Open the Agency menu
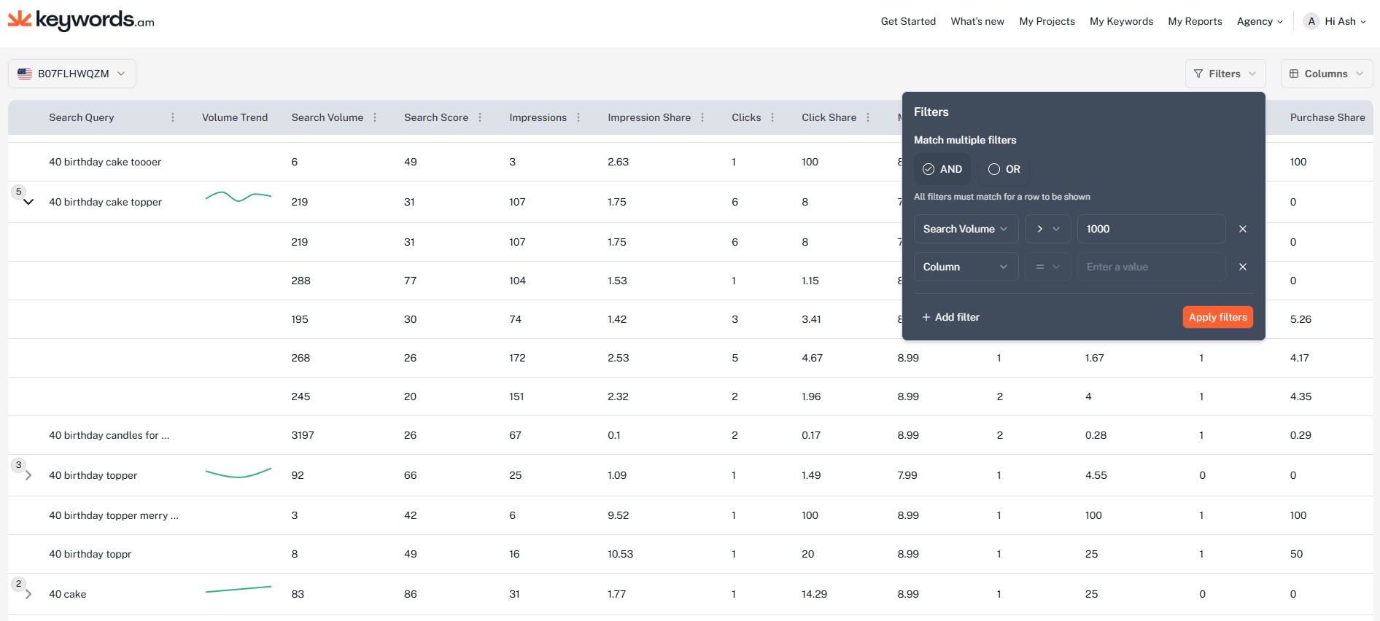The width and height of the screenshot is (1380, 621). pyautogui.click(x=1260, y=21)
